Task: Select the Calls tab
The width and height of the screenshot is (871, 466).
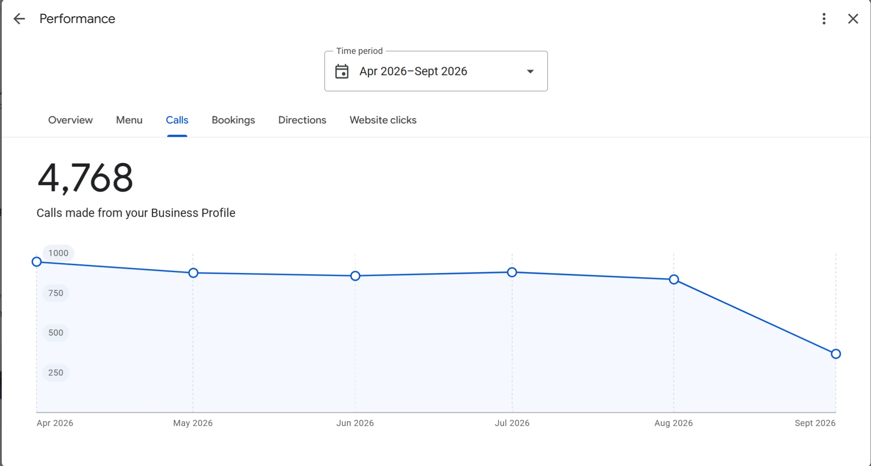Action: tap(177, 120)
